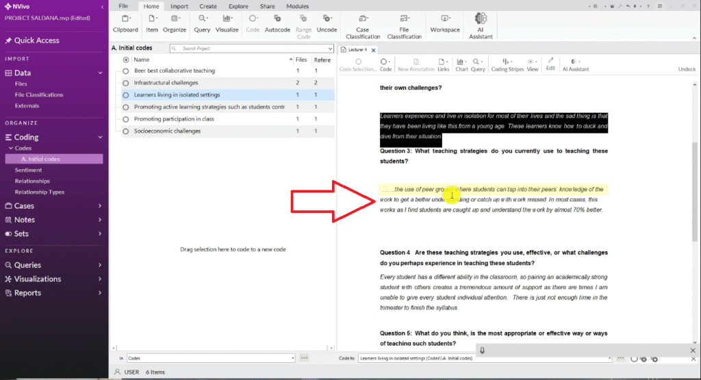Open the Code to dropdown at bottom
Screen dimensions: 701x380
point(610,358)
